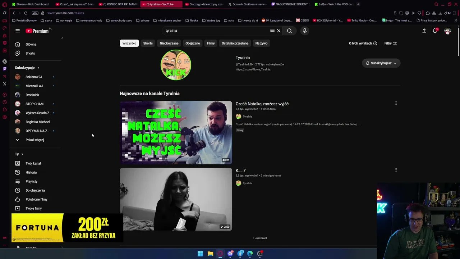The image size is (460, 259).
Task: Open ChatGPT from the Opera sidebar
Action: [5, 62]
